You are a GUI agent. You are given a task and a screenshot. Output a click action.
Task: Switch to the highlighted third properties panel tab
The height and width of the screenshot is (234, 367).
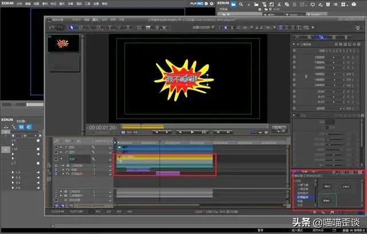tap(322, 37)
